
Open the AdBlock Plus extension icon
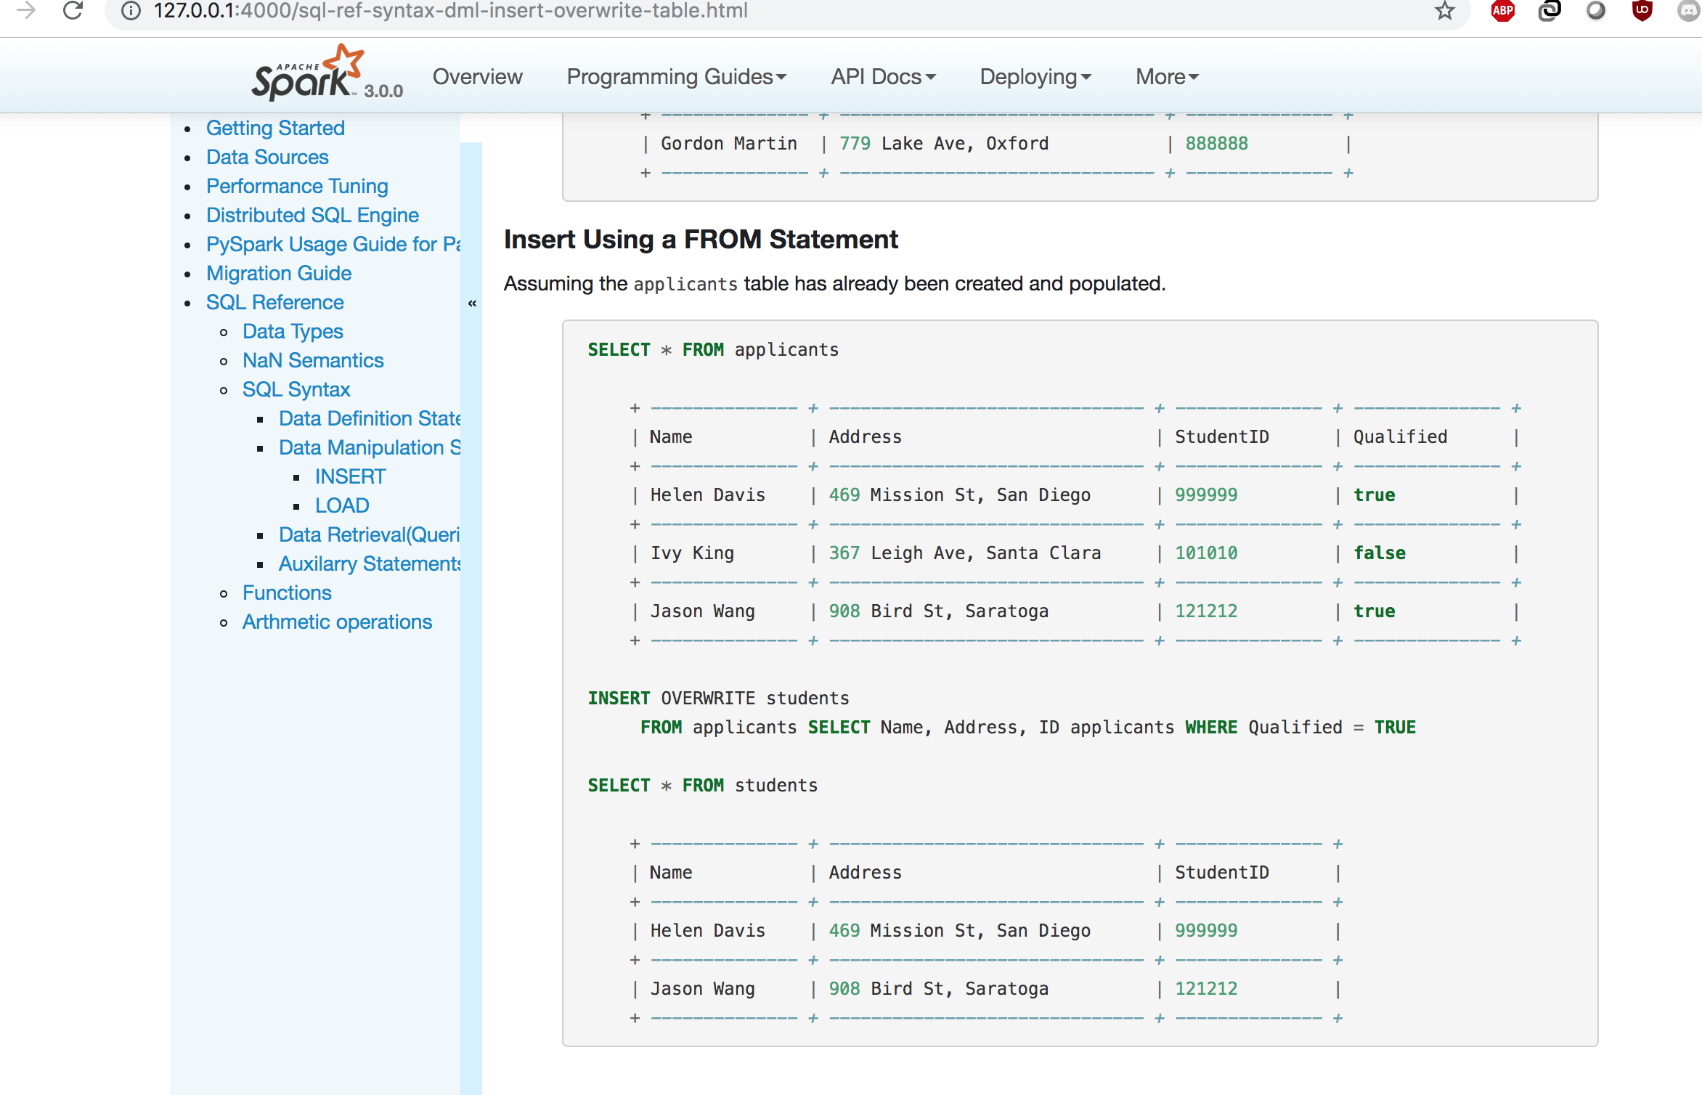1502,10
